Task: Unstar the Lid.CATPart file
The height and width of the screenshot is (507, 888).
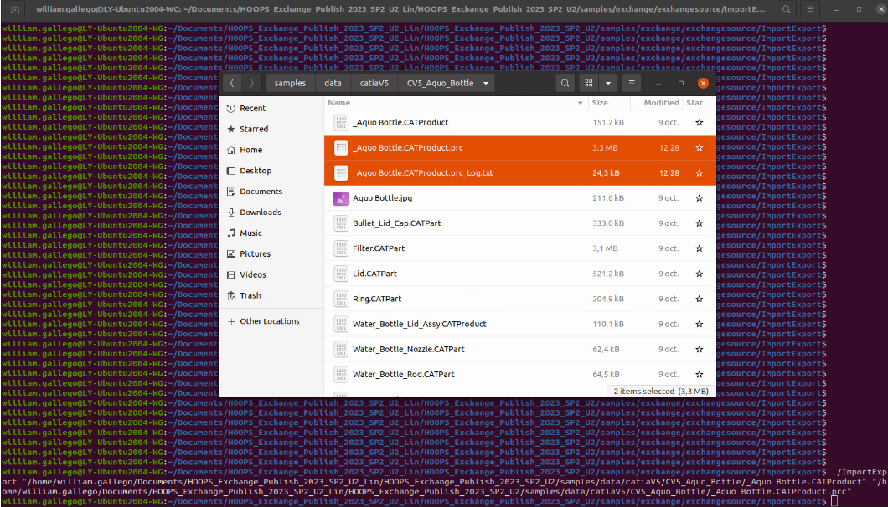Action: pos(699,274)
